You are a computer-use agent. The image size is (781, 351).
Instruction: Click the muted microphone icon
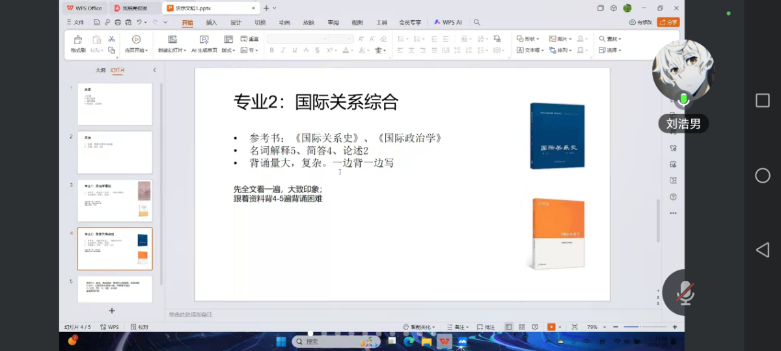[x=684, y=292]
